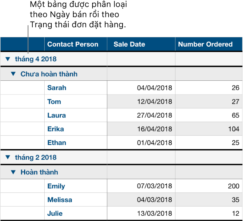243x221 pixels.
Task: Select the Emily name cell
Action: (x=76, y=186)
